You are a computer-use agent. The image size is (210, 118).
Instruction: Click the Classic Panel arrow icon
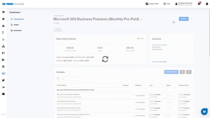tap(147, 4)
